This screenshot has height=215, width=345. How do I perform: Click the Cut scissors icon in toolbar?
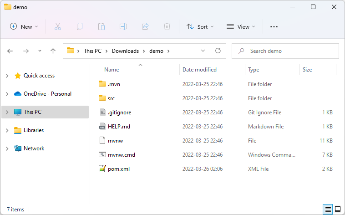click(x=58, y=27)
